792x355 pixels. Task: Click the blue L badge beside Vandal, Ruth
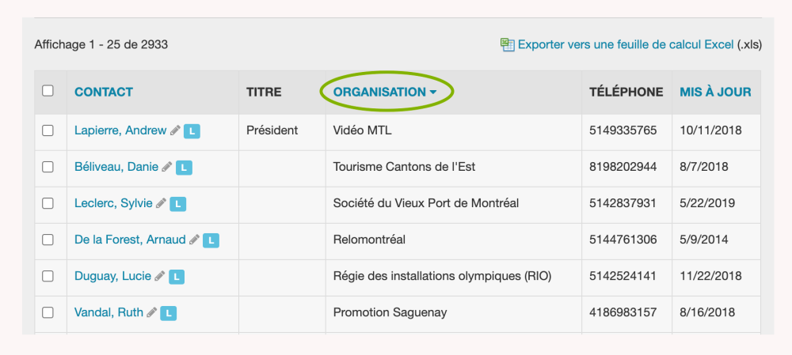[x=168, y=313]
